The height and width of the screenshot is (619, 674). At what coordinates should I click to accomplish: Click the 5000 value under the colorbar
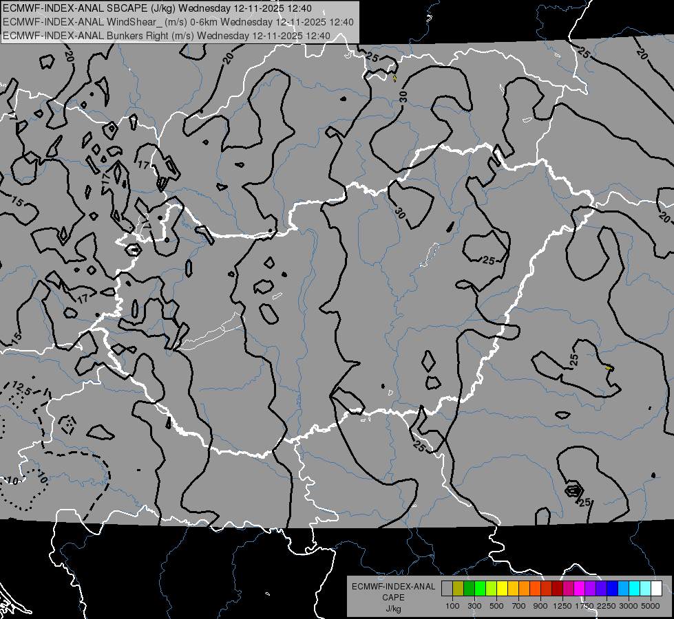(651, 606)
